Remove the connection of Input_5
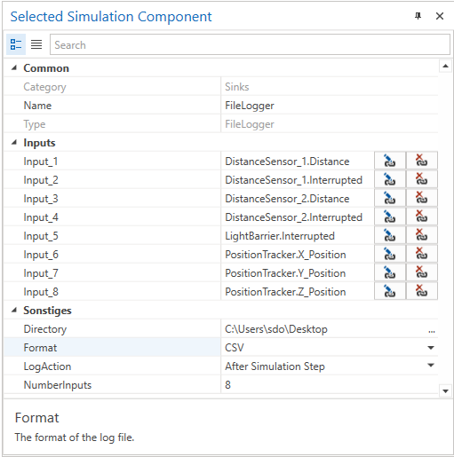Screen dimensions: 454x457 421,235
